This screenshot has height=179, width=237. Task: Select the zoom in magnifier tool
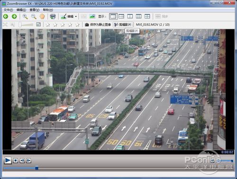pyautogui.click(x=25, y=17)
